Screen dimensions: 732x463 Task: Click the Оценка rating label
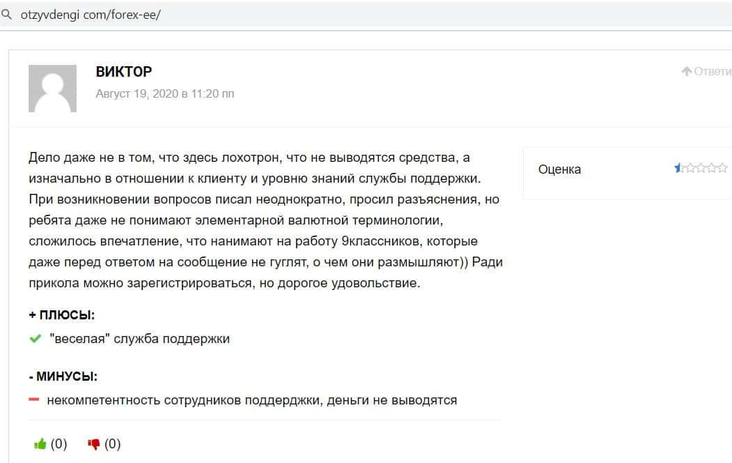tap(559, 169)
